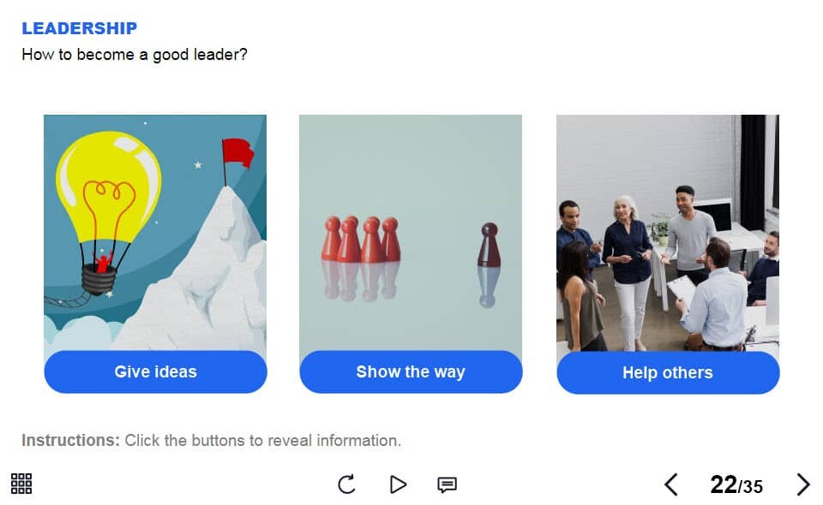Select the Show the way button
The height and width of the screenshot is (505, 823).
[411, 372]
